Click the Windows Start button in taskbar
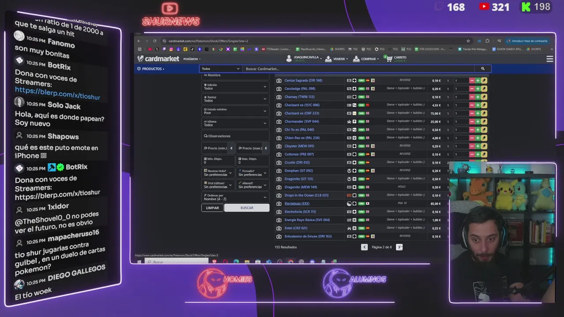564x317 pixels. tap(139, 262)
